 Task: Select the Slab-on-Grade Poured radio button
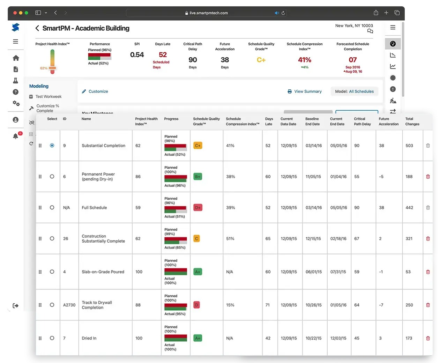coord(52,272)
